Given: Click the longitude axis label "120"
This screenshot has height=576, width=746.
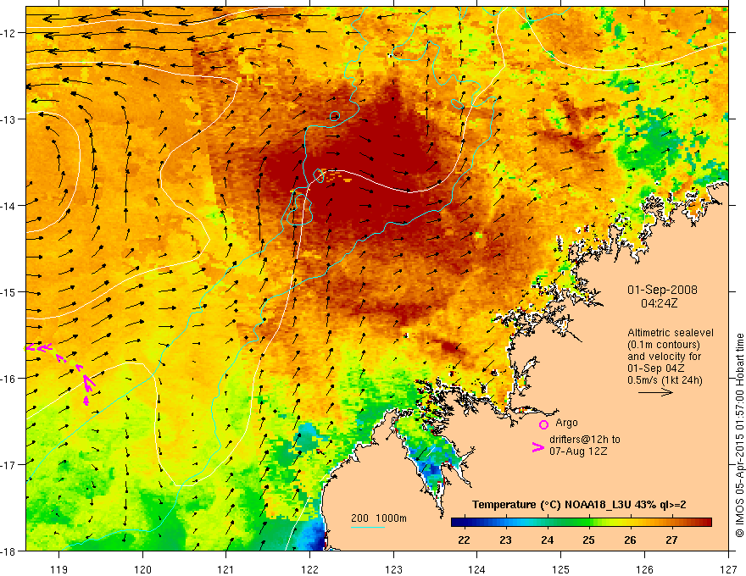Looking at the screenshot, I should [x=142, y=569].
